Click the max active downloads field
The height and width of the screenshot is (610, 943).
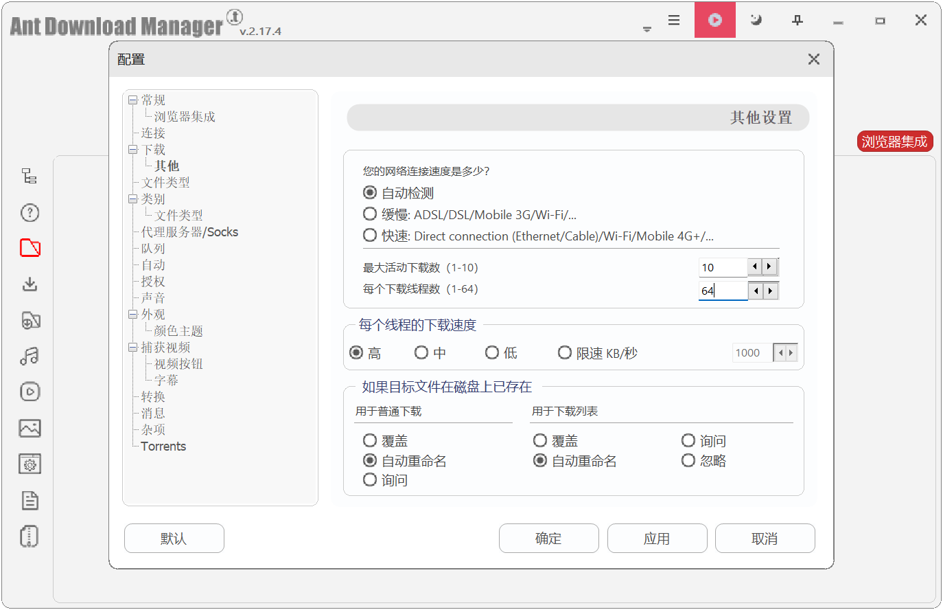click(723, 267)
